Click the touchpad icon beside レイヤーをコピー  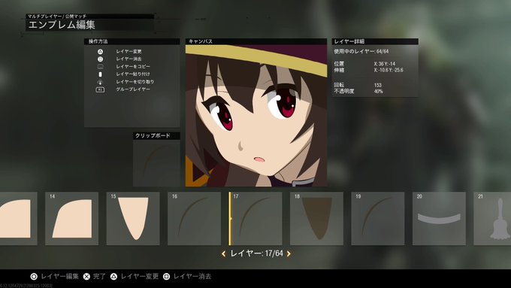coord(101,66)
